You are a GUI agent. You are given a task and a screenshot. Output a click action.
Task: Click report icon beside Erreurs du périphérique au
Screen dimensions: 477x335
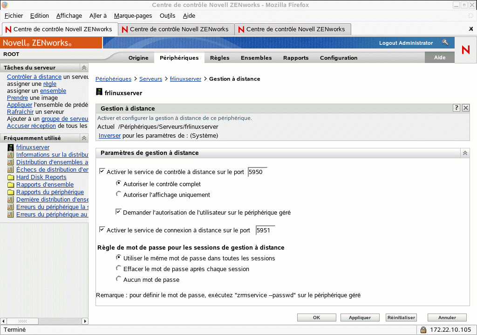pyautogui.click(x=11, y=215)
